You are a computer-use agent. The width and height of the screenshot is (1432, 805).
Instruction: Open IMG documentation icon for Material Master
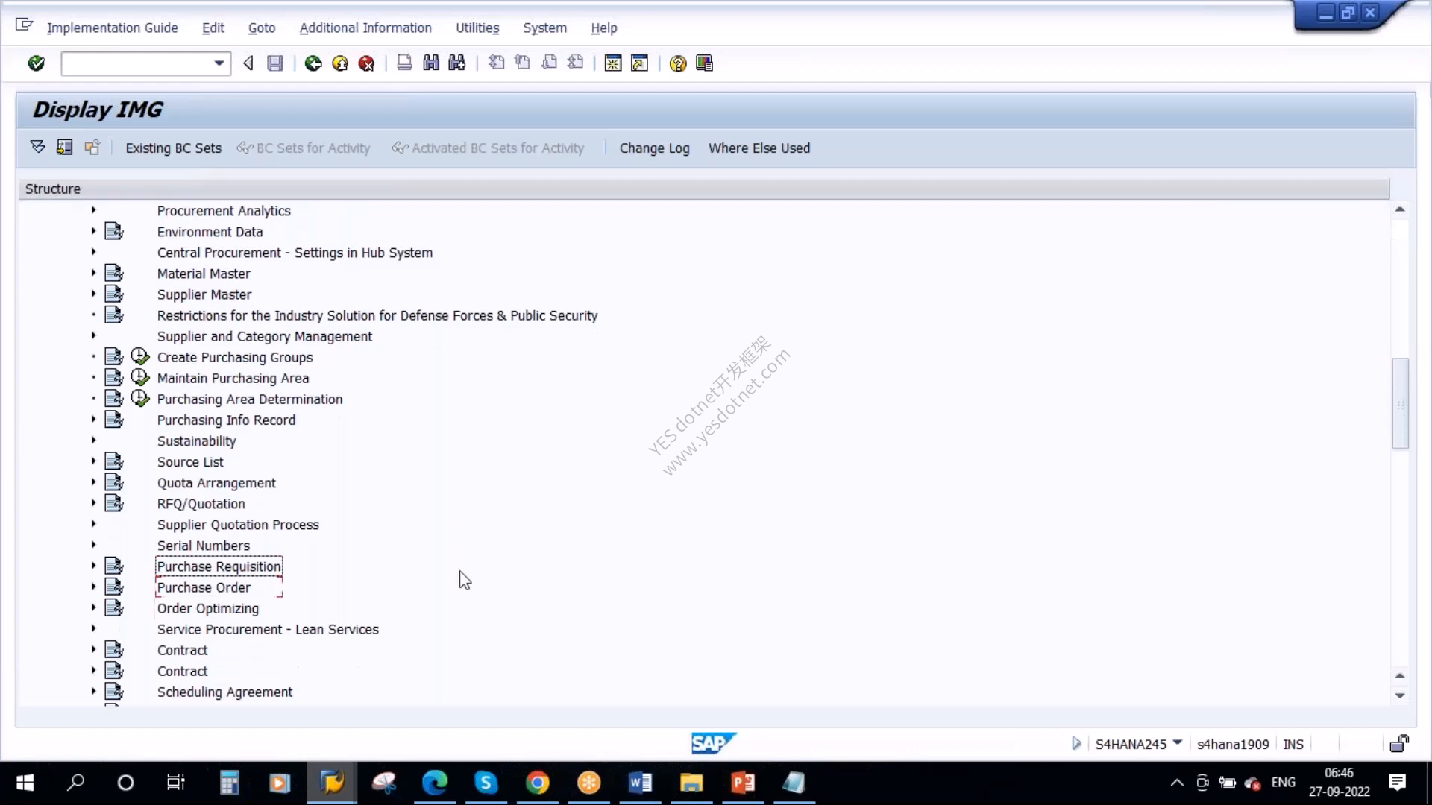point(114,274)
